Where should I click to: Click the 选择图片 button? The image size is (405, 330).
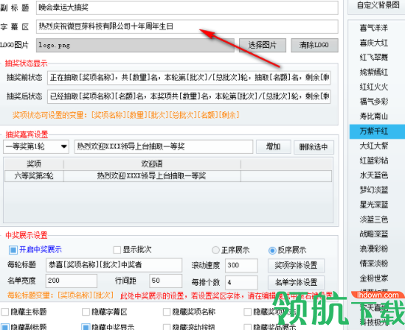(263, 46)
